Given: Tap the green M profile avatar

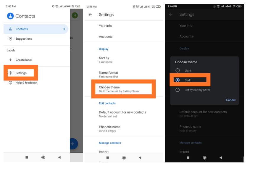Looking at the screenshot, I should click(75, 15).
